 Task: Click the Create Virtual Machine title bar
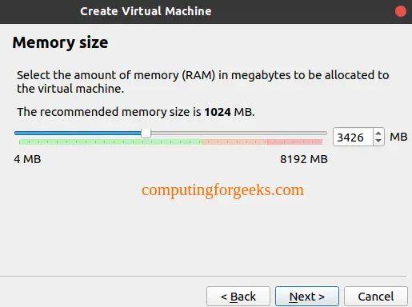(146, 11)
